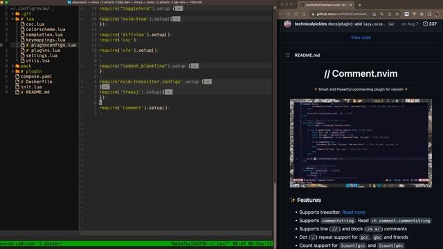The width and height of the screenshot is (443, 249).
Task: Click the coc.lua file icon
Action: tap(23, 24)
